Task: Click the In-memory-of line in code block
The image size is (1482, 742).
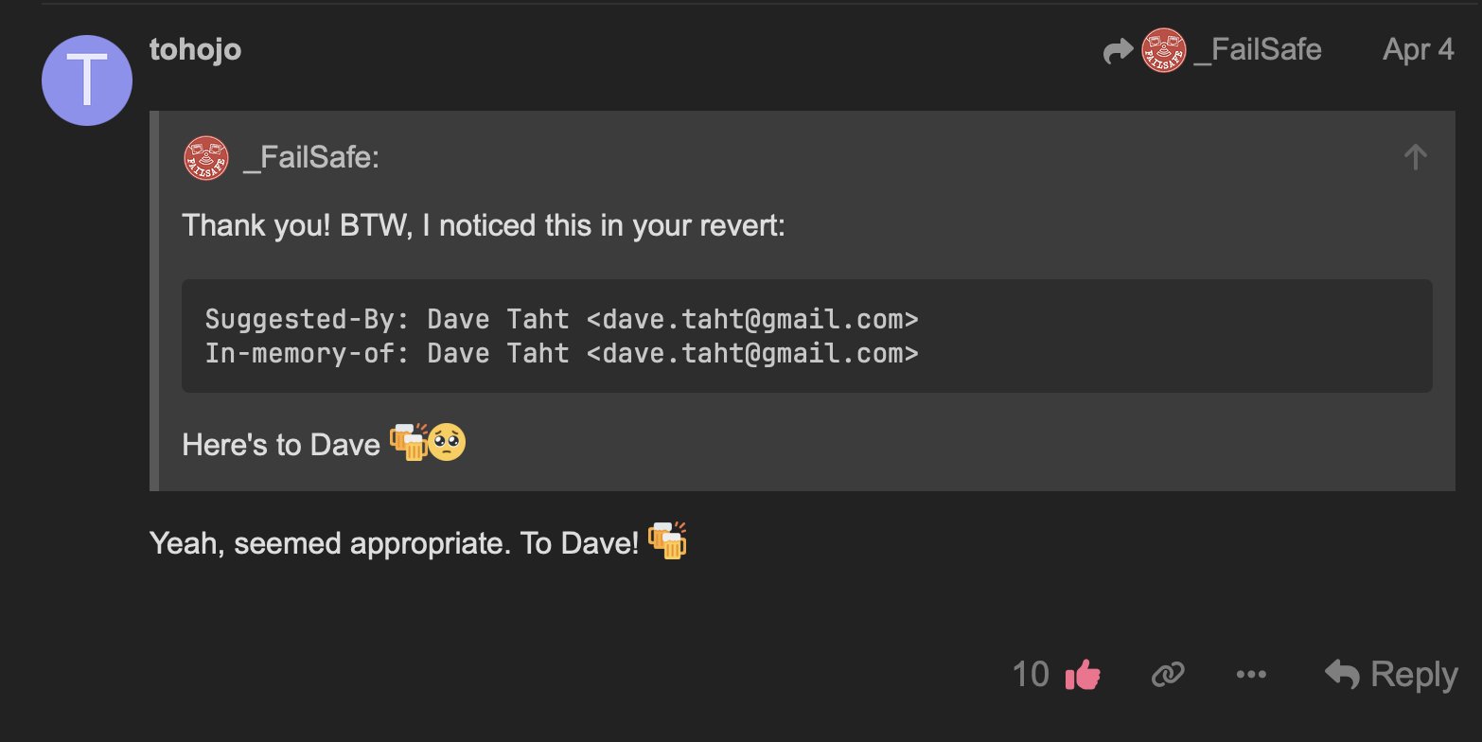Action: coord(561,353)
